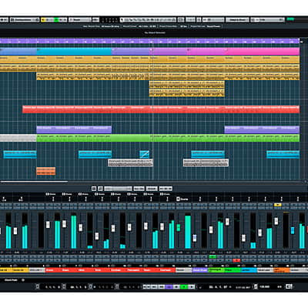Click the green fader handle in the mixer
308x308 pixels.
coord(179,227)
